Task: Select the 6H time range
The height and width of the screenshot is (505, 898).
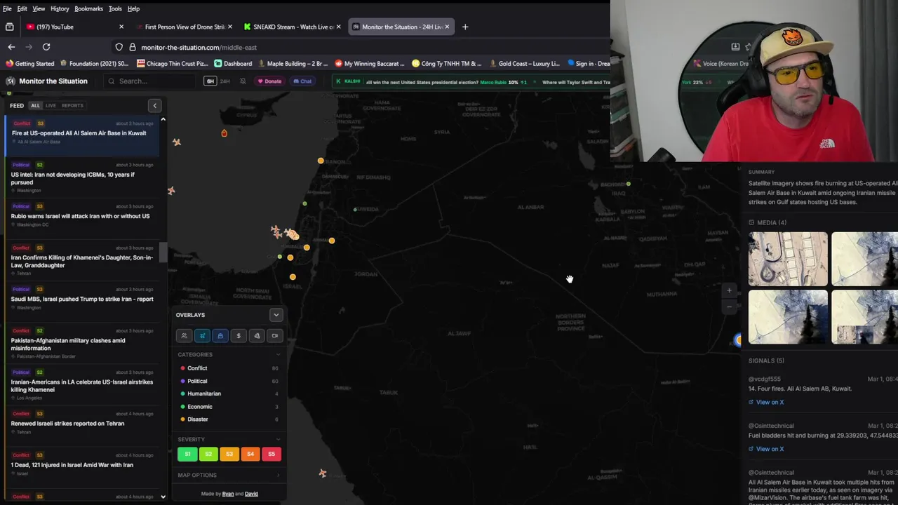Action: (x=210, y=81)
